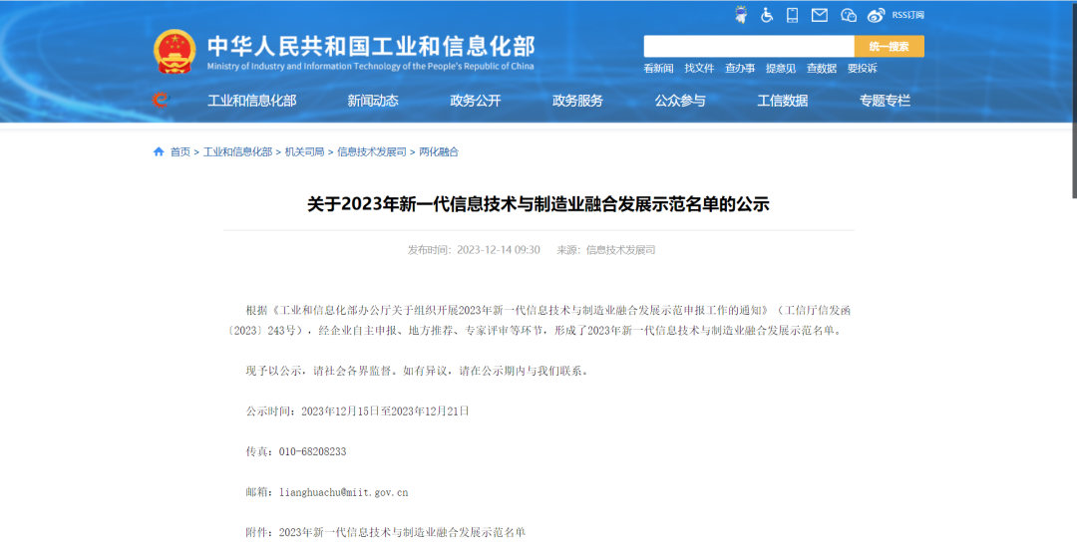Go to 工业和信息化部 breadcrumb link
Image resolution: width=1077 pixels, height=544 pixels.
click(237, 151)
